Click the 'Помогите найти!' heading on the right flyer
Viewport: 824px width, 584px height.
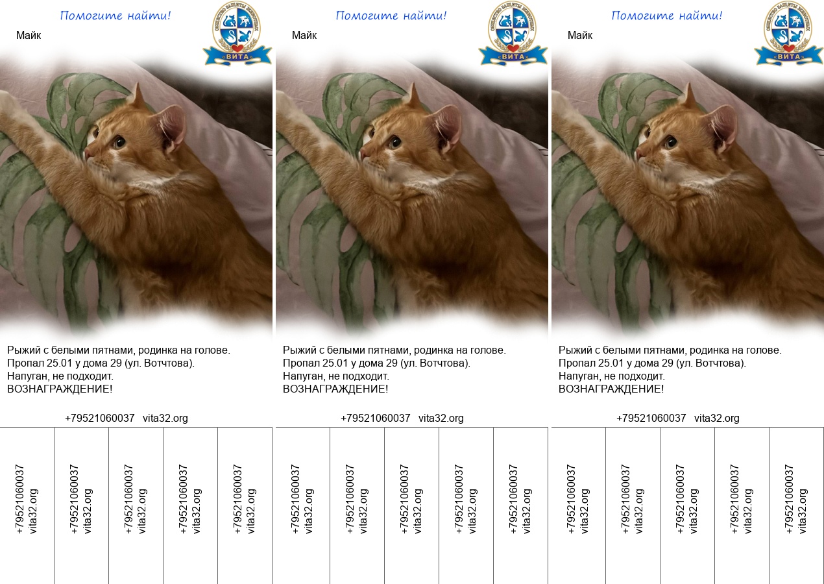click(667, 16)
